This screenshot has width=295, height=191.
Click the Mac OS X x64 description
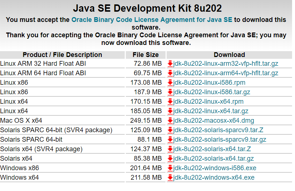21,121
